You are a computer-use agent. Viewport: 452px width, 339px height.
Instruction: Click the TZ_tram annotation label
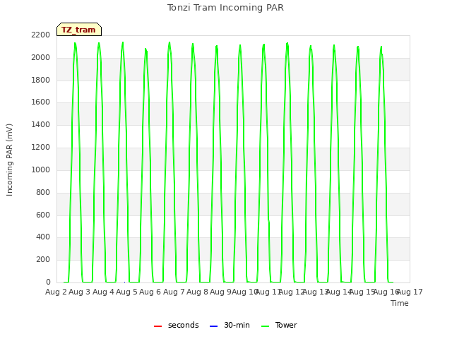pos(79,30)
